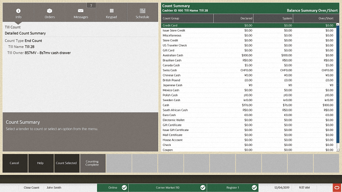Select the Cash row showing $176.00 declared
Image resolution: width=342 pixels, height=192 pixels.
pyautogui.click(x=249, y=105)
